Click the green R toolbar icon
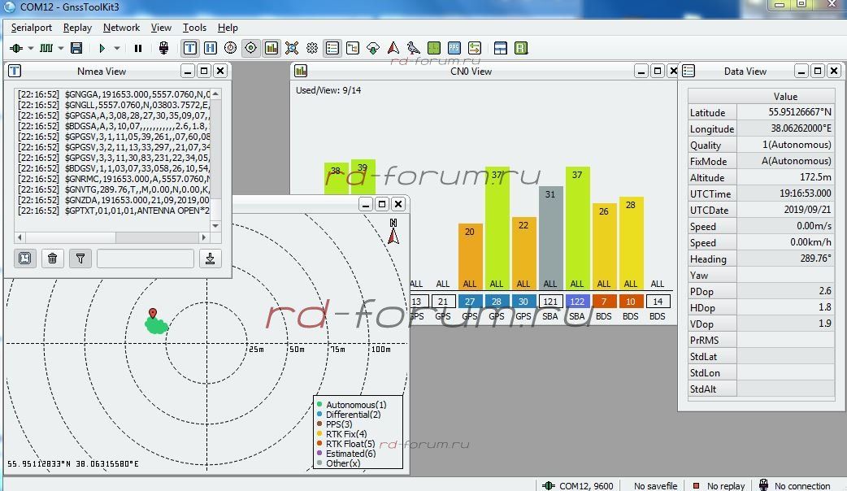847x491 pixels. (x=521, y=48)
